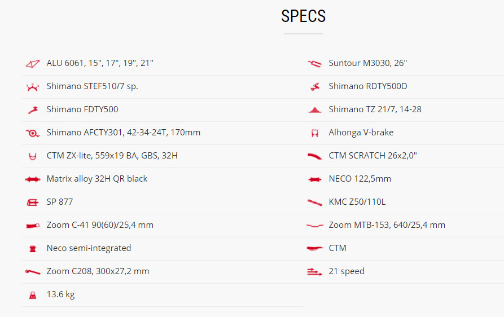Select the shifter icon by Shimano STEF510

pyautogui.click(x=33, y=87)
